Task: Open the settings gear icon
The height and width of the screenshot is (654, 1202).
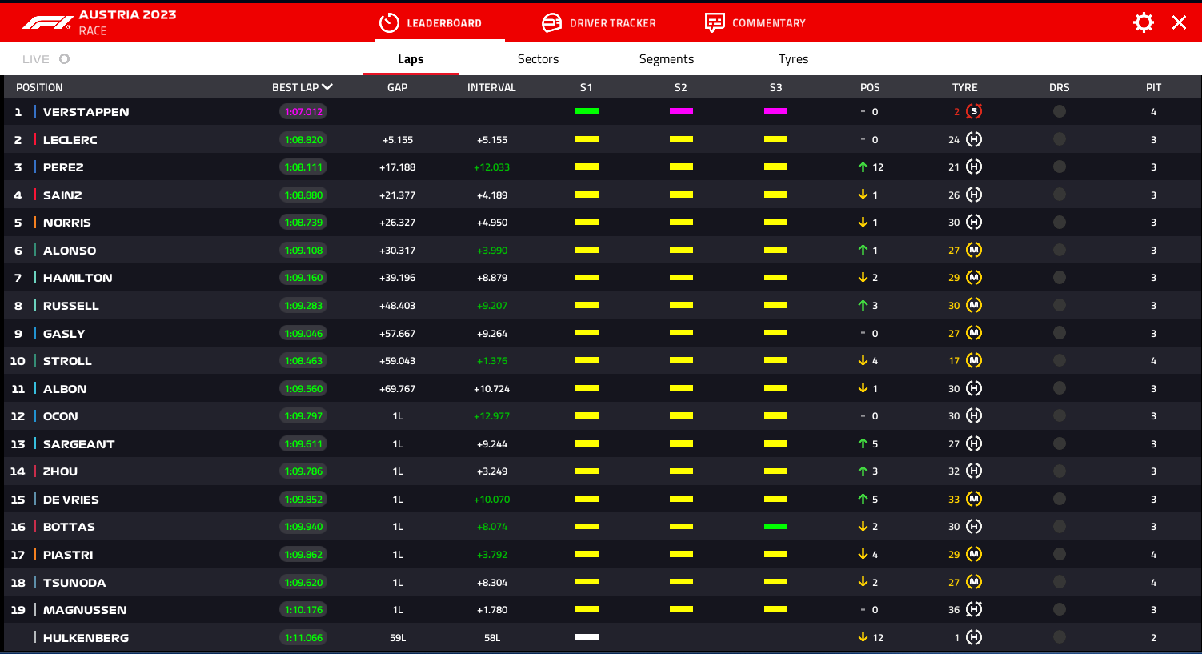Action: tap(1144, 22)
